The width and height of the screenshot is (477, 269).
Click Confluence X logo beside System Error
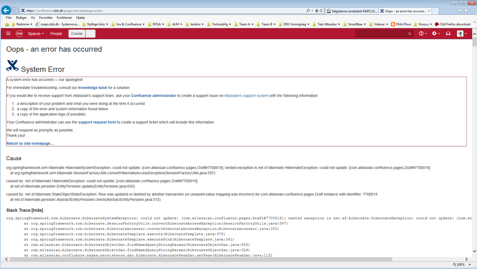pos(12,66)
